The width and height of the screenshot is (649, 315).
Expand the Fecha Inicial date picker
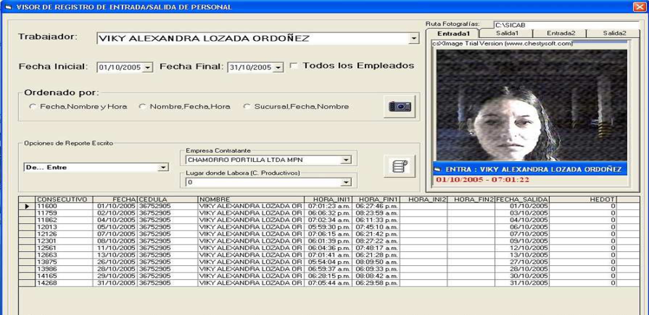tap(148, 67)
